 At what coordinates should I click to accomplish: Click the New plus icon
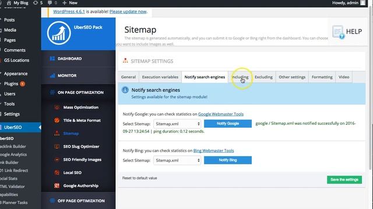pyautogui.click(x=65, y=3)
